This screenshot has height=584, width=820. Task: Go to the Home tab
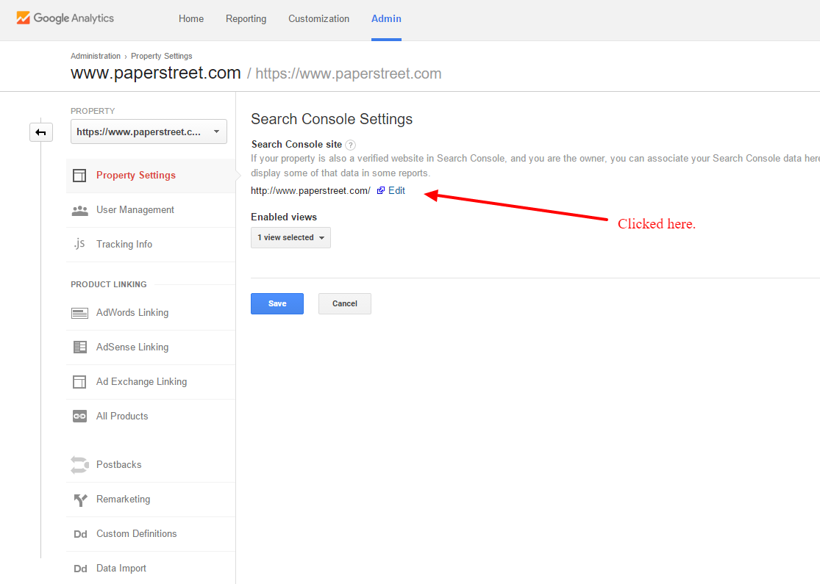pyautogui.click(x=191, y=19)
